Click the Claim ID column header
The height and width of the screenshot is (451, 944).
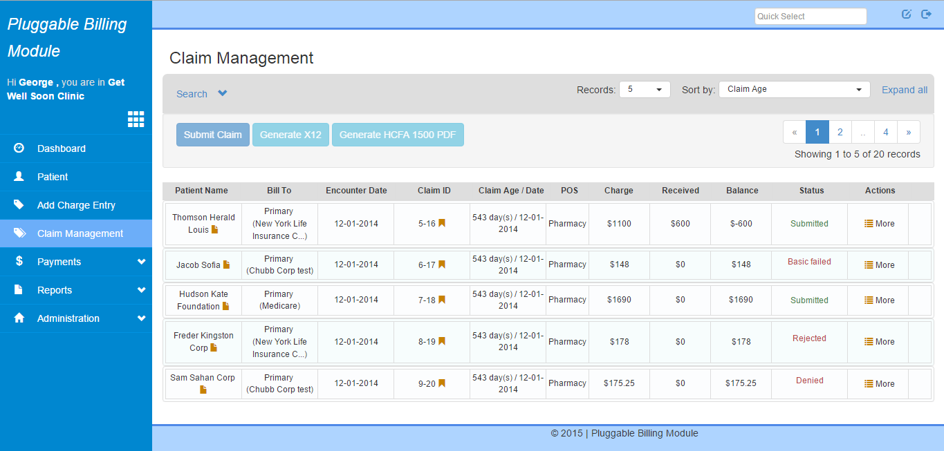pyautogui.click(x=434, y=191)
